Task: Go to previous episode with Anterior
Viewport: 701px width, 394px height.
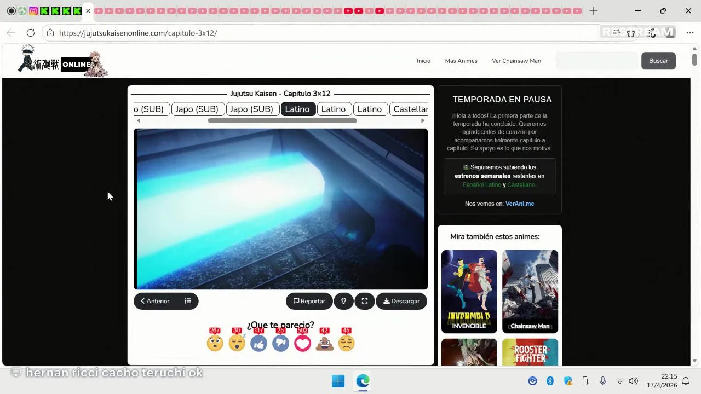Action: pyautogui.click(x=155, y=301)
